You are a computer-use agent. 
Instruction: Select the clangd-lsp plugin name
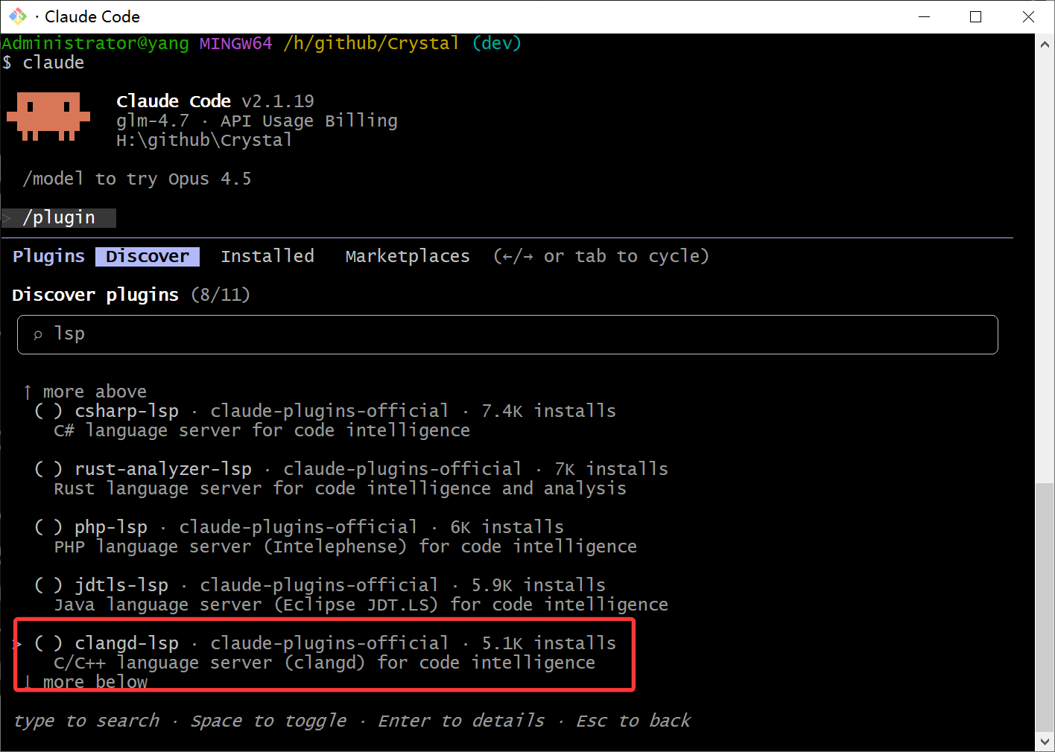(x=127, y=643)
